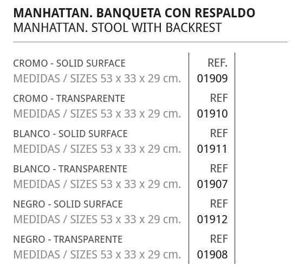
Task: Select reference number 01911
Action: tap(212, 149)
